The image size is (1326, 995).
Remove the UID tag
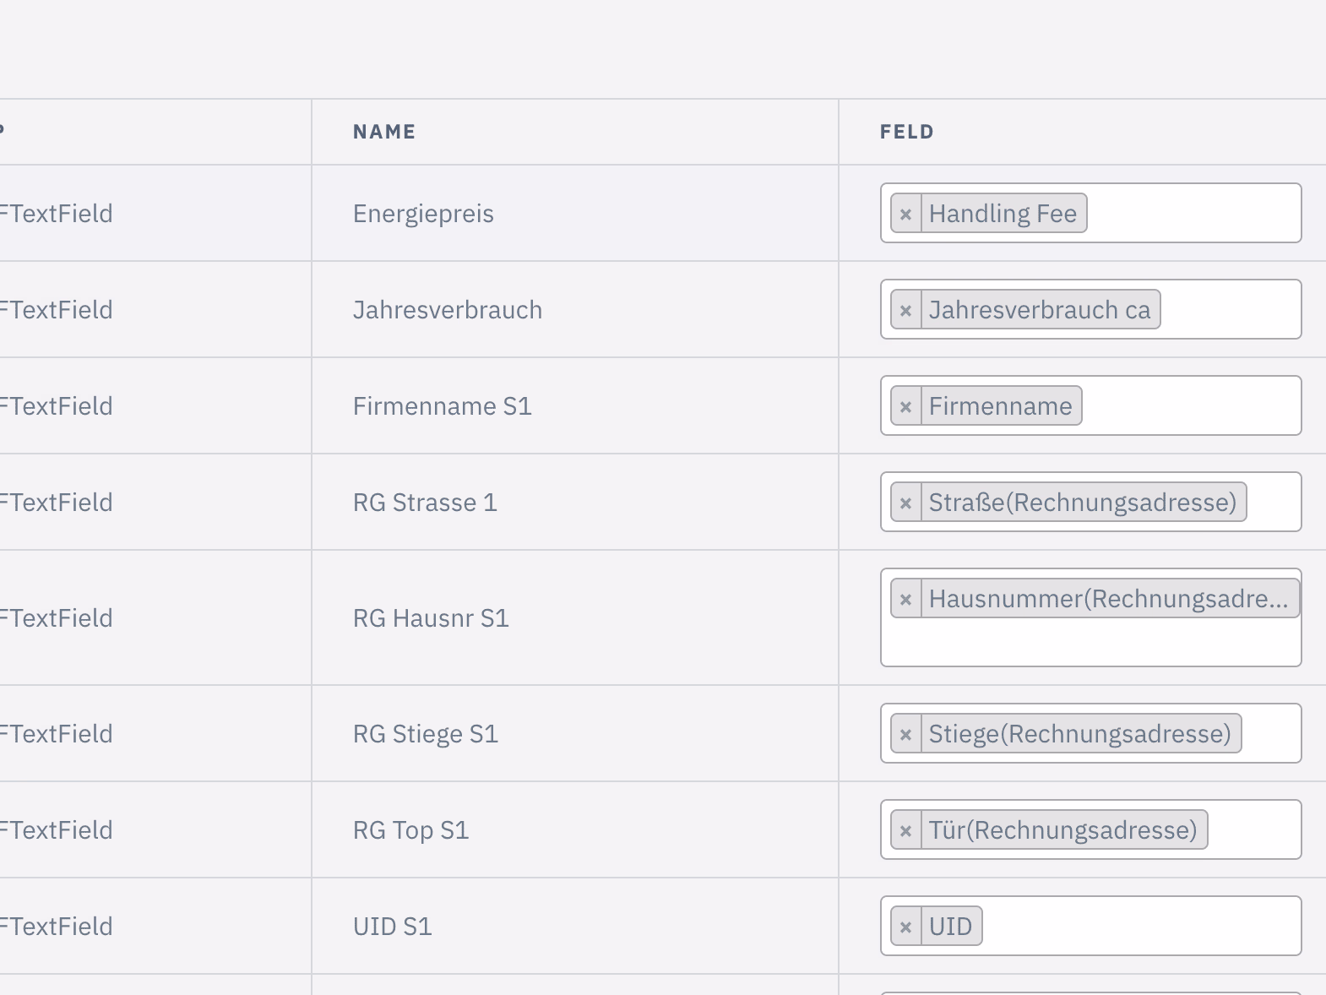(906, 927)
